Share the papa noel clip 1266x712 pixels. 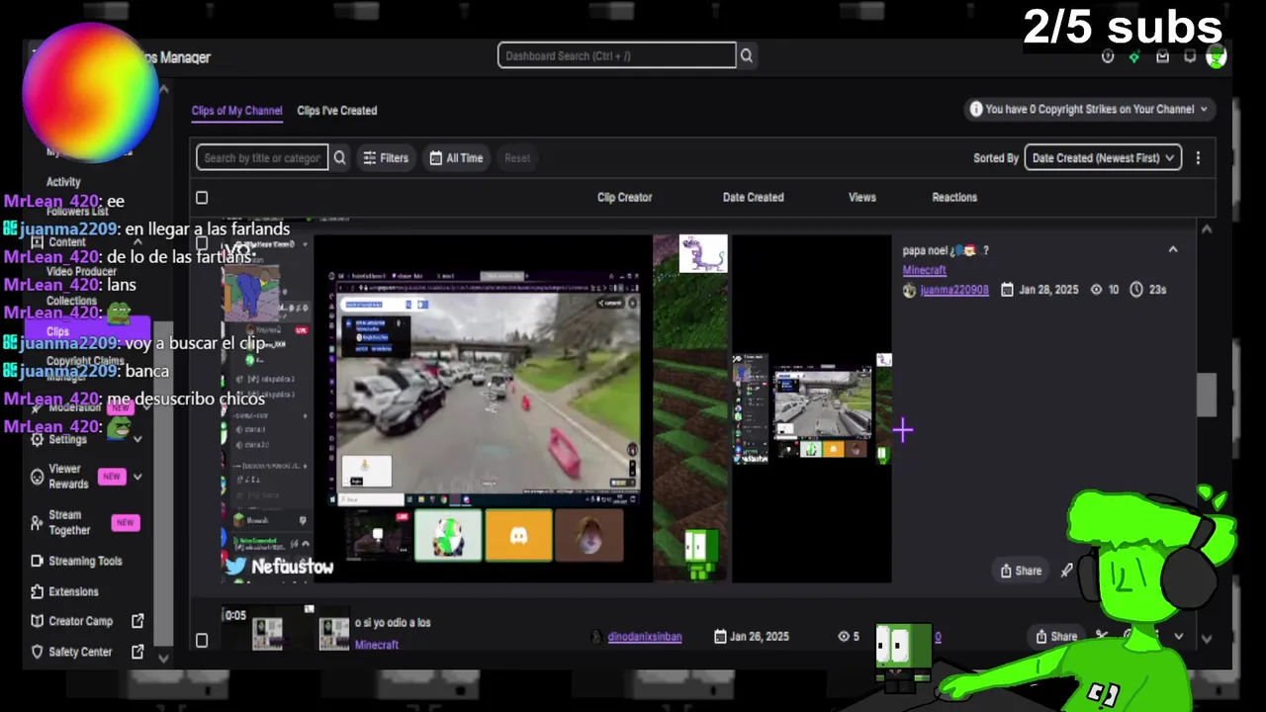click(1021, 571)
